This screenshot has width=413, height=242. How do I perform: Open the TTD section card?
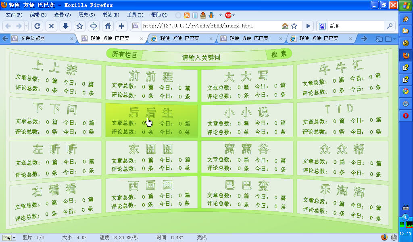pos(343,117)
